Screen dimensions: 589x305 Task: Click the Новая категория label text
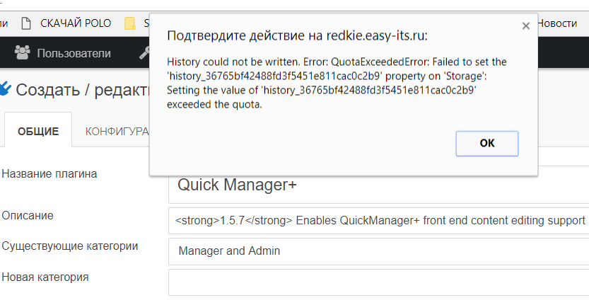45,277
